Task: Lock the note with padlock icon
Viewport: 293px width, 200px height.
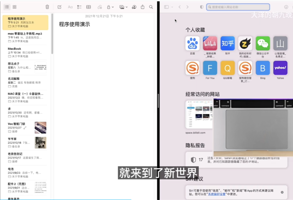Action: pyautogui.click(x=108, y=7)
